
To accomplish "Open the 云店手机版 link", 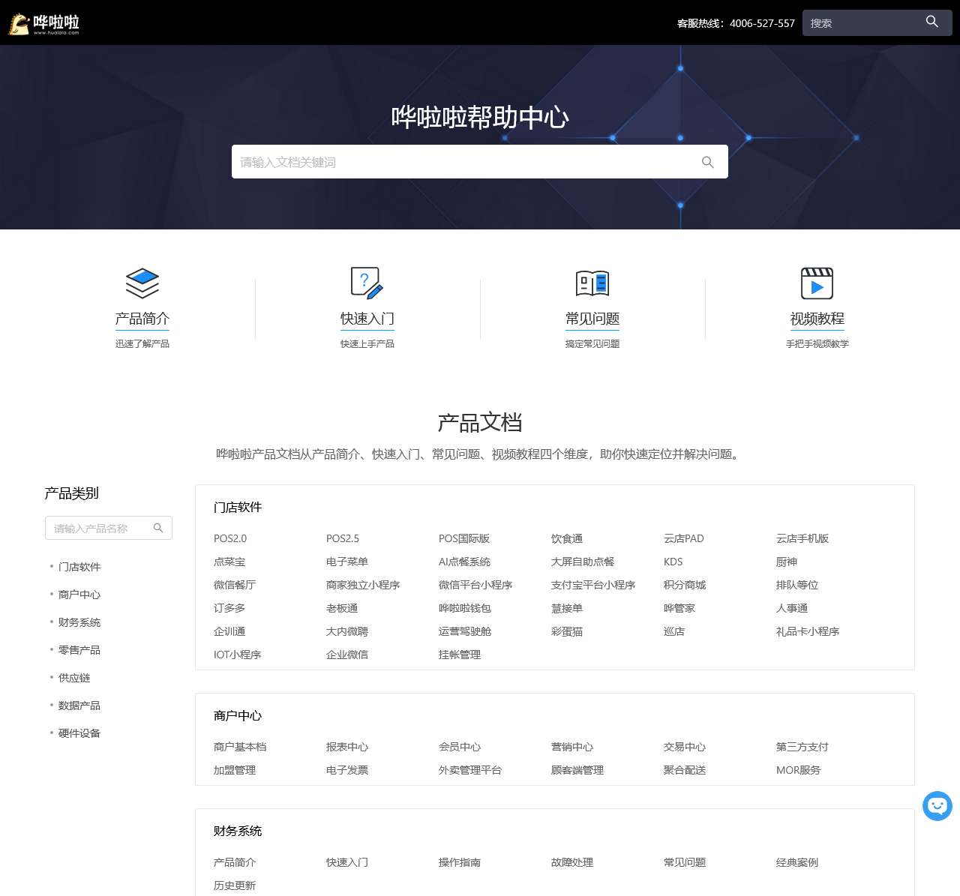I will [x=802, y=538].
